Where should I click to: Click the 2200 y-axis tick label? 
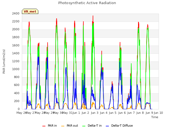16,21
